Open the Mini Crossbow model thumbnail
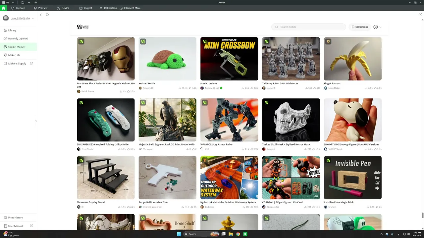The image size is (424, 238). 229,59
